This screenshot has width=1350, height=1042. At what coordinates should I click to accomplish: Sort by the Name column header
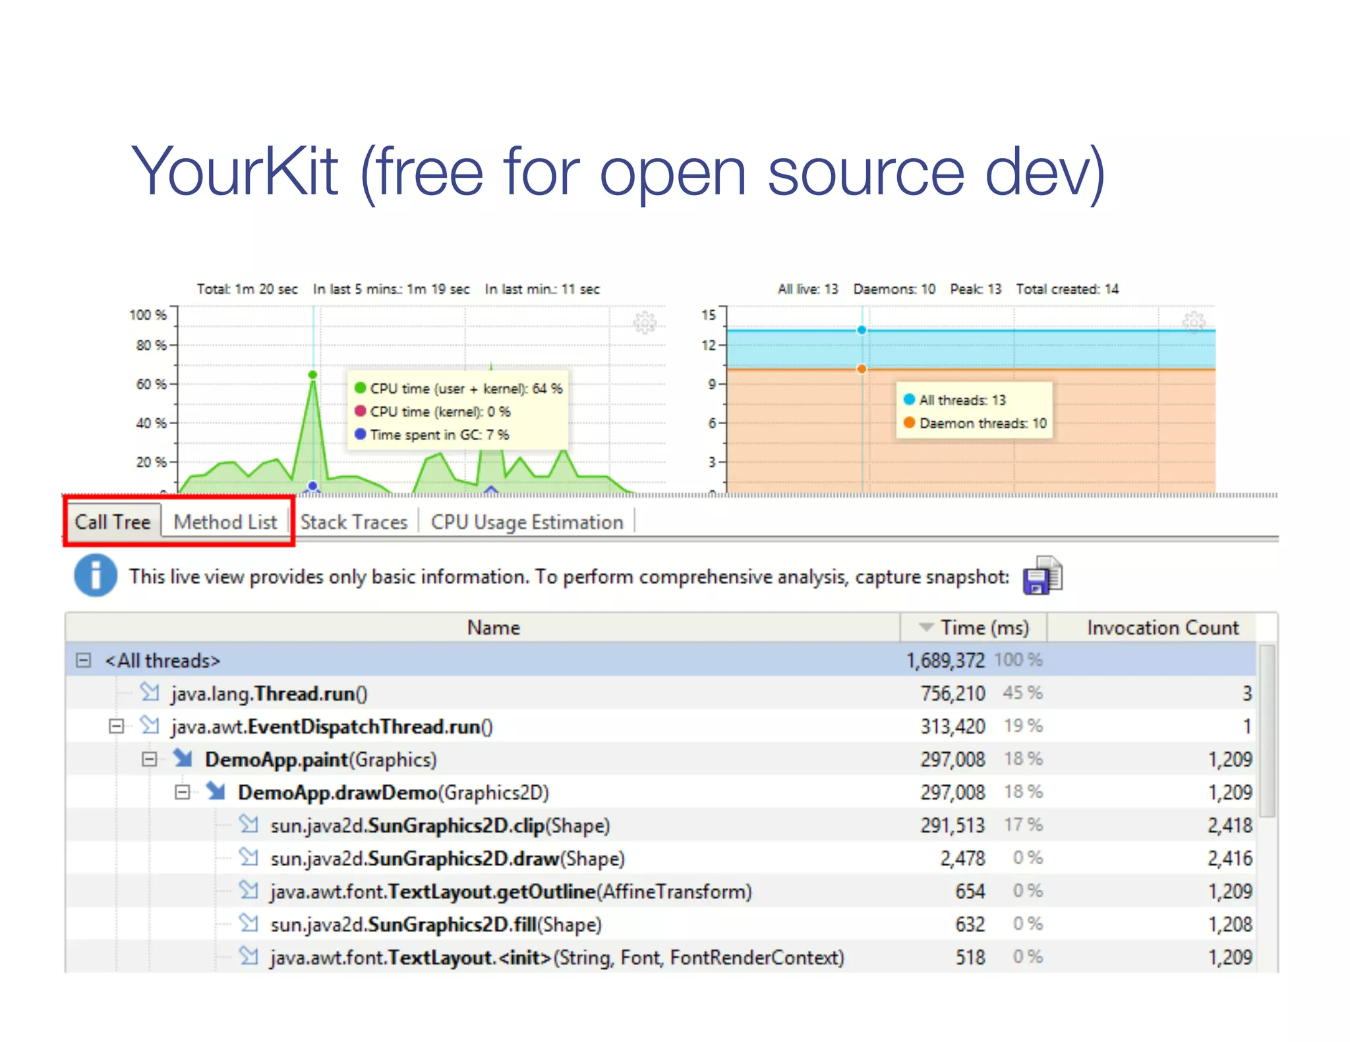[483, 628]
